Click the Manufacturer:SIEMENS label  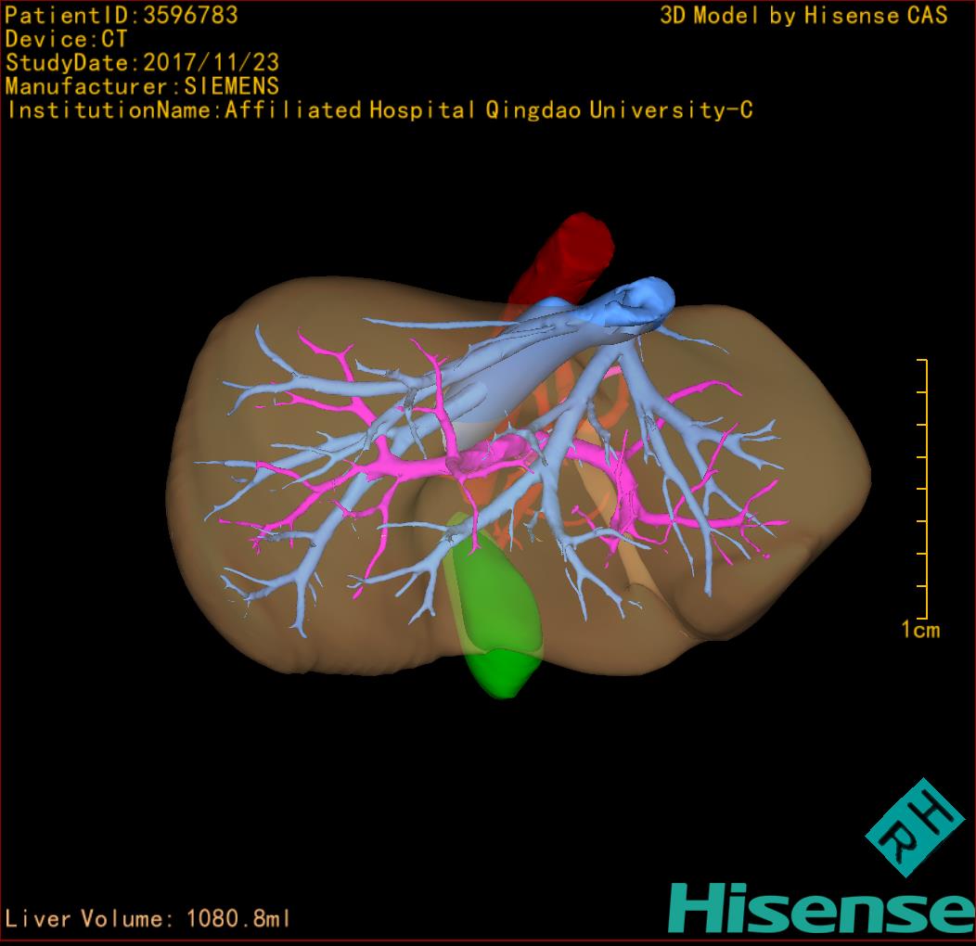[x=142, y=87]
